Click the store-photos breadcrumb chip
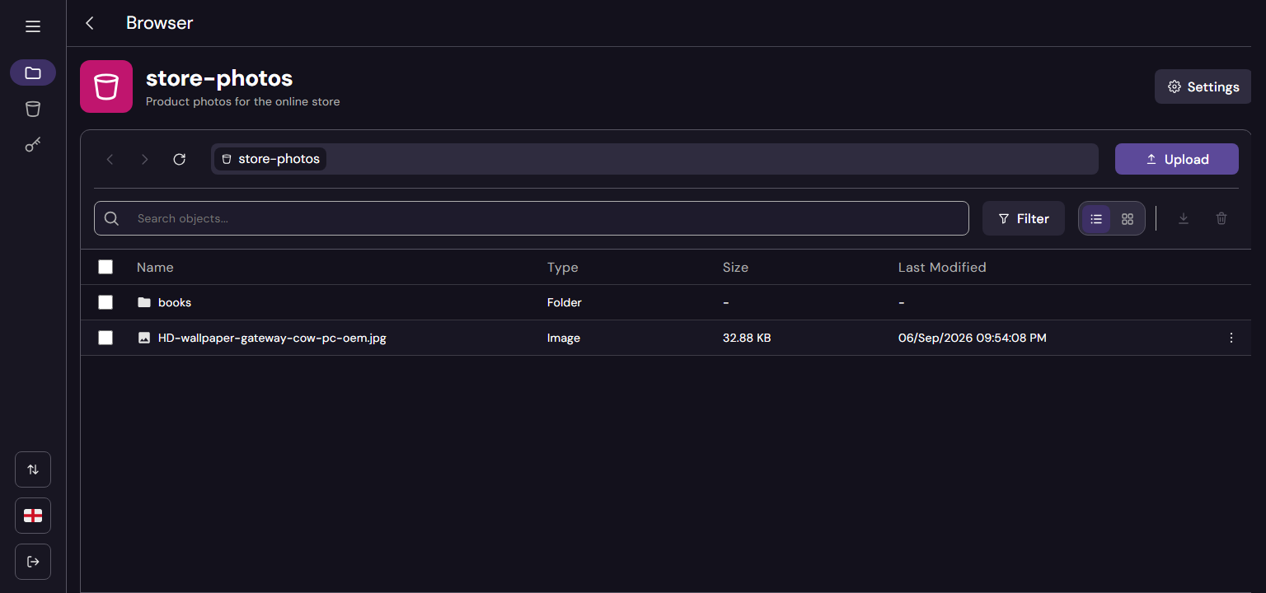This screenshot has width=1266, height=593. point(270,159)
